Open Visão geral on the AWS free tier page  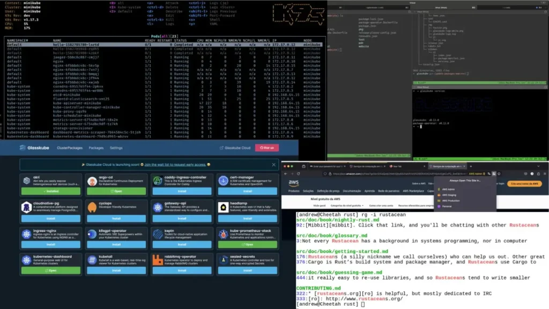coord(320,205)
